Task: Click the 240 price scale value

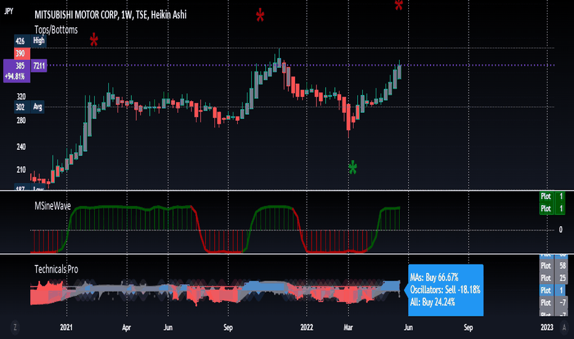Action: [21, 147]
